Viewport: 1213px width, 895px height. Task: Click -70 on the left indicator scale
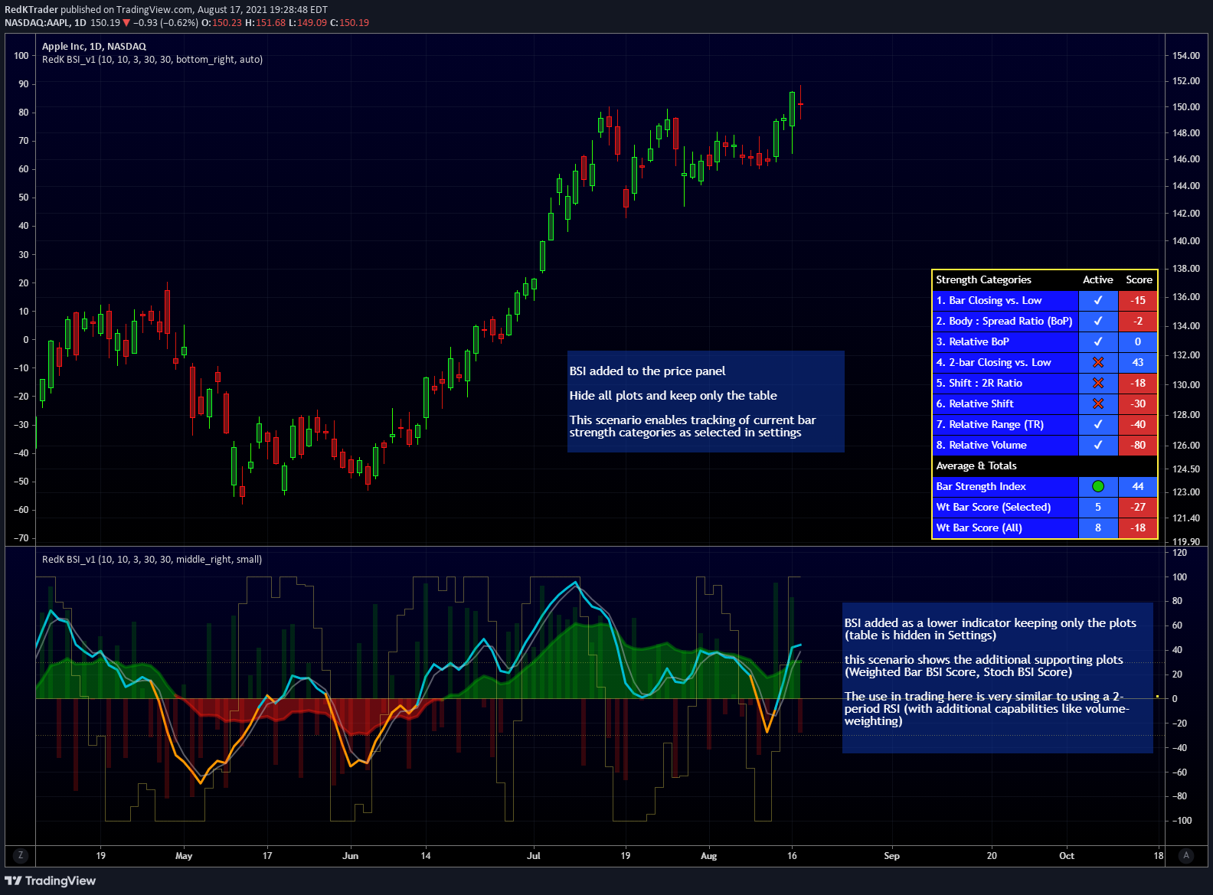(21, 538)
